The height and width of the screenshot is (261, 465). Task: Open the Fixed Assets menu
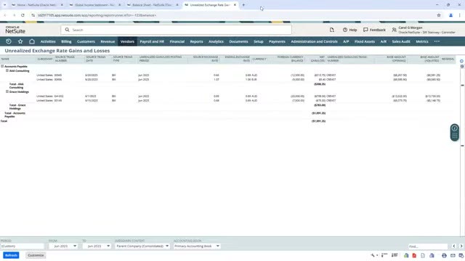click(365, 42)
